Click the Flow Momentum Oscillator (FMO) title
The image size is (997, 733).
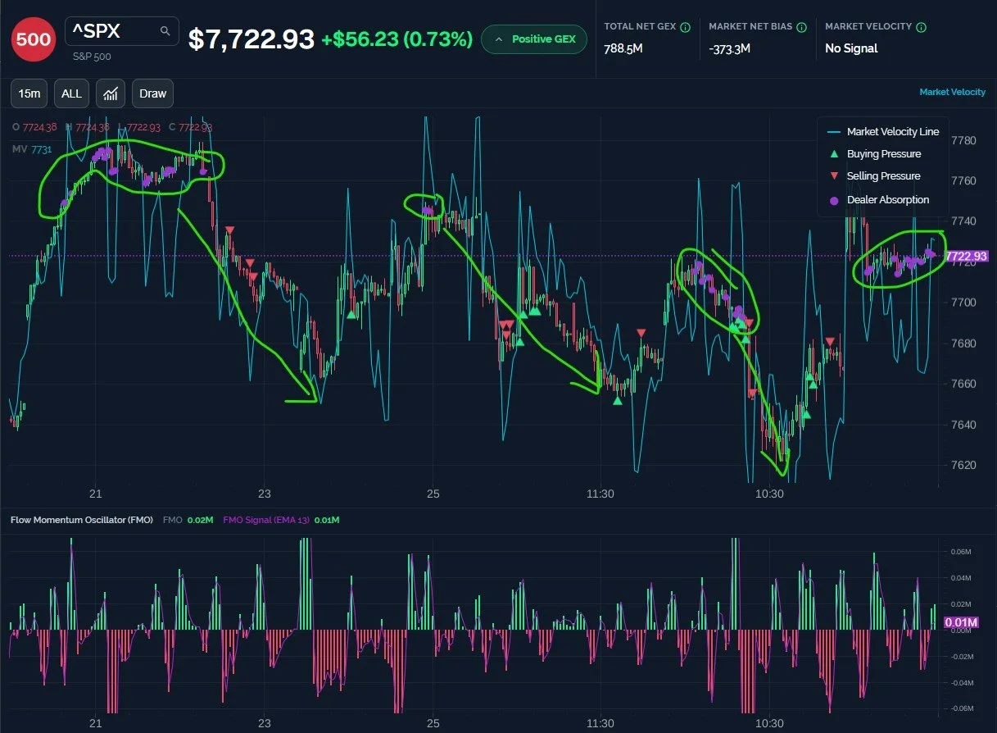pos(81,520)
